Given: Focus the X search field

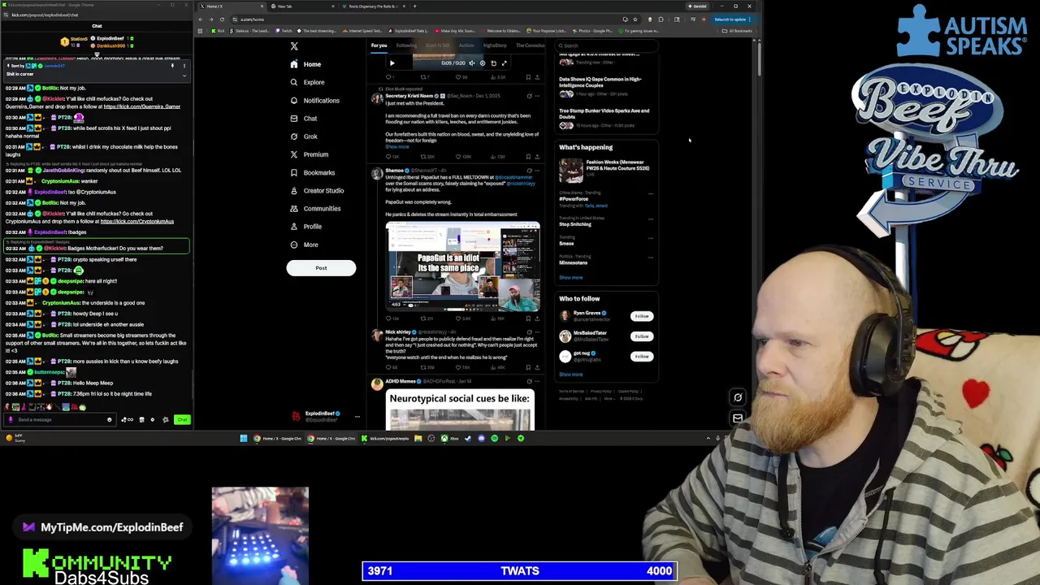Looking at the screenshot, I should click(608, 45).
